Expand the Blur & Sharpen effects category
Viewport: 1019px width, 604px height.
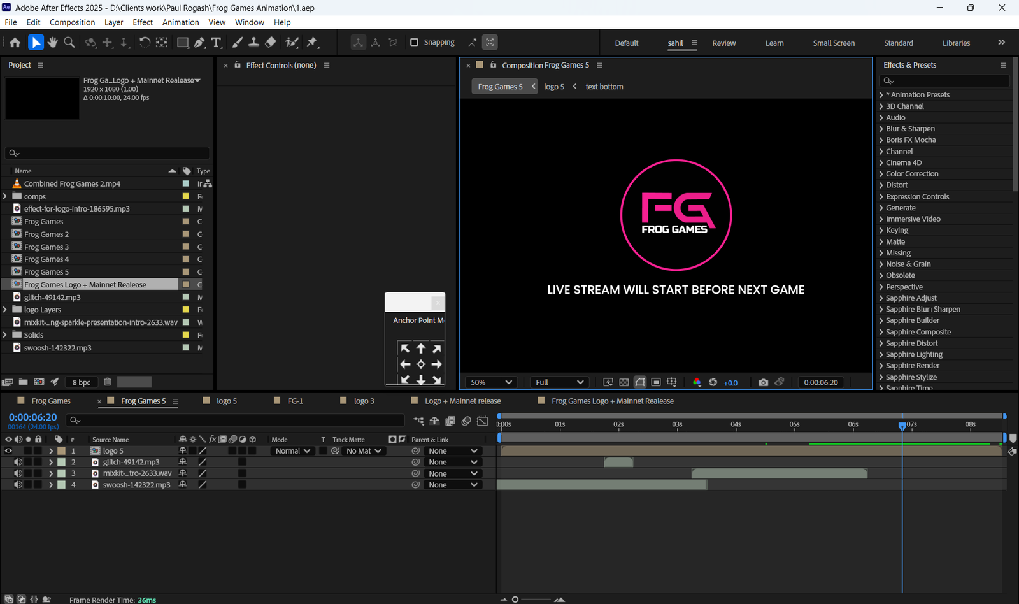coord(881,129)
